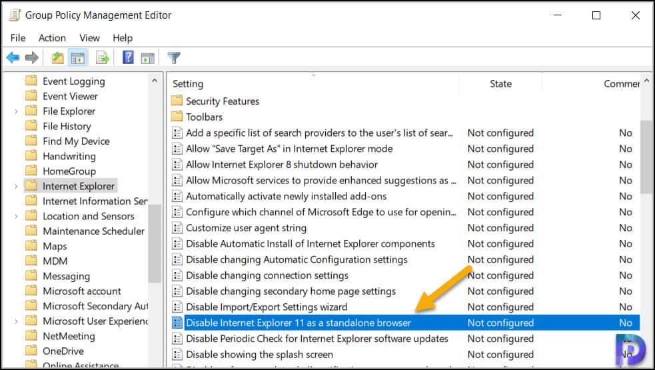The height and width of the screenshot is (370, 655).
Task: Click the tree pane vertical scrollbar thumb
Action: pyautogui.click(x=155, y=244)
